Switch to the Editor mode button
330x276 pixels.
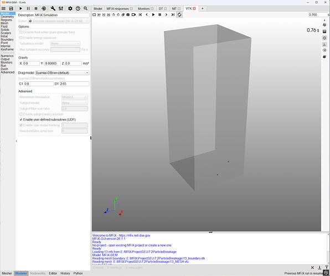53,273
